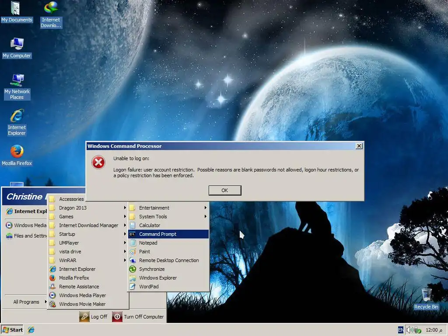Screen dimensions: 448x336
Task: Close the Windows Command Processor dialog
Action: click(359, 146)
